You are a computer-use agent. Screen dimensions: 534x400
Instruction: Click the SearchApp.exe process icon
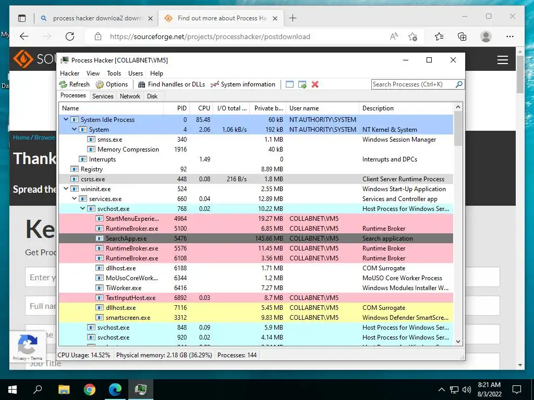tap(100, 239)
